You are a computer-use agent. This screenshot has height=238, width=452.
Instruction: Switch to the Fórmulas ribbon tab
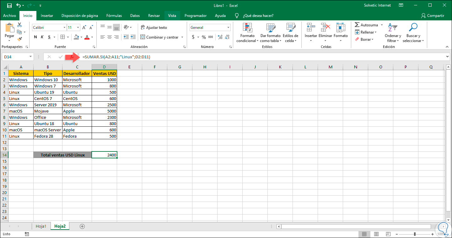click(x=114, y=15)
